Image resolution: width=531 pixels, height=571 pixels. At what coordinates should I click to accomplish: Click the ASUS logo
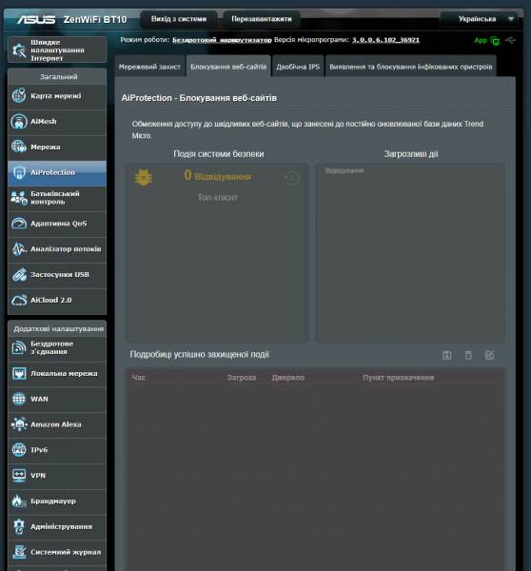(36, 19)
